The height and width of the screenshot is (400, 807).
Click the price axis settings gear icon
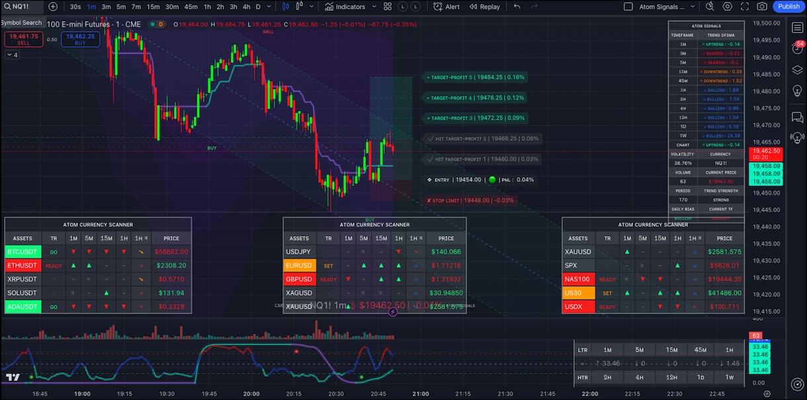point(769,393)
